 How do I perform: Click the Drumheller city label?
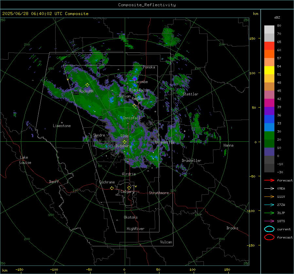coord(191,161)
